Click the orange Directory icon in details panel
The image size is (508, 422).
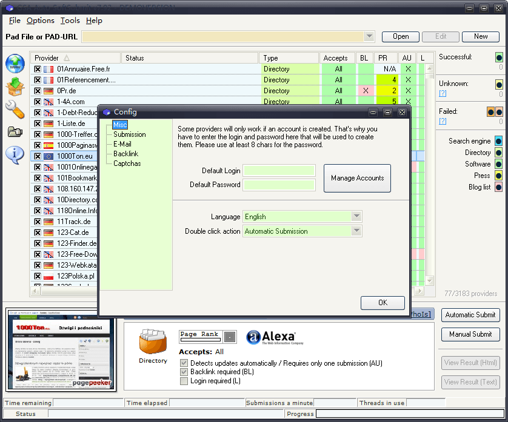(x=153, y=342)
